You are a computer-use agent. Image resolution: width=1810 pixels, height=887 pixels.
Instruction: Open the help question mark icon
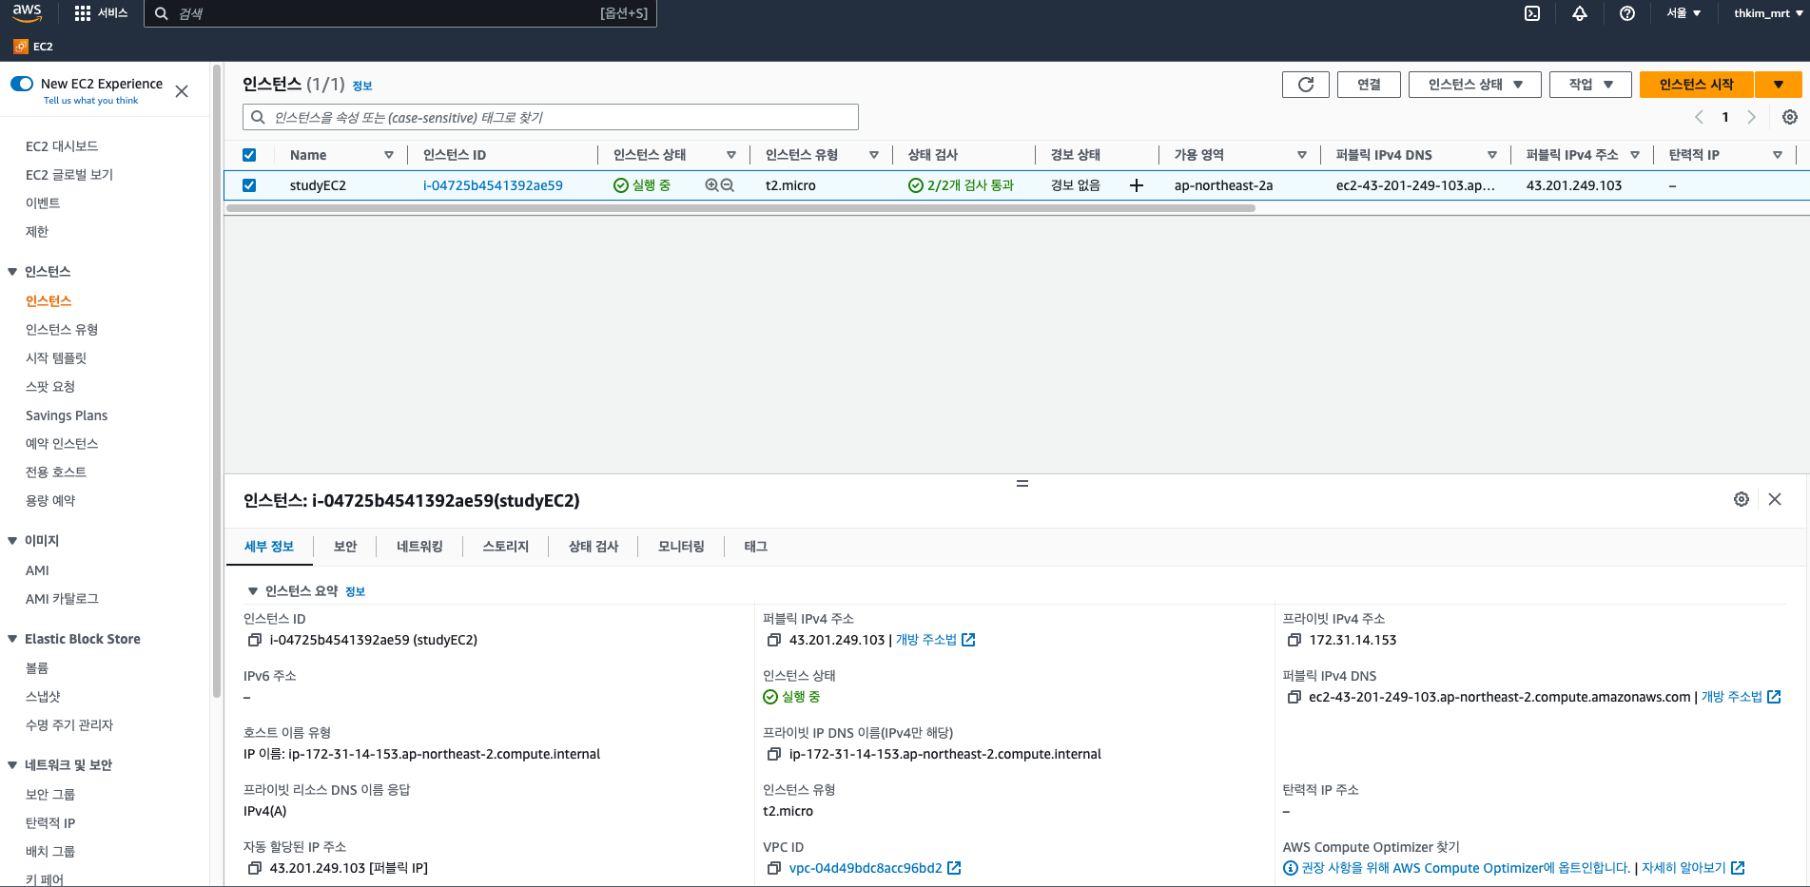[x=1627, y=13]
